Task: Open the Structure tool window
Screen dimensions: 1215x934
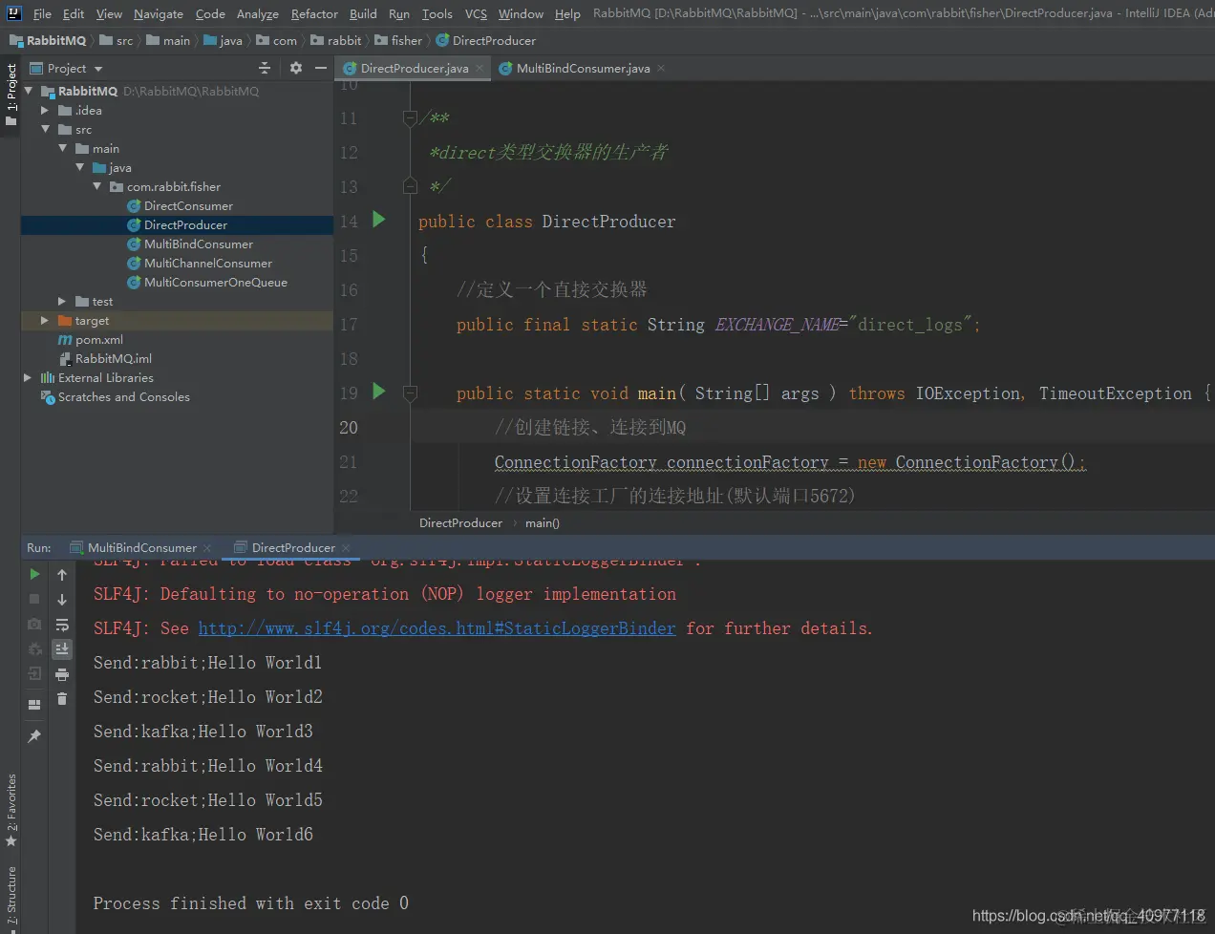Action: (x=11, y=896)
